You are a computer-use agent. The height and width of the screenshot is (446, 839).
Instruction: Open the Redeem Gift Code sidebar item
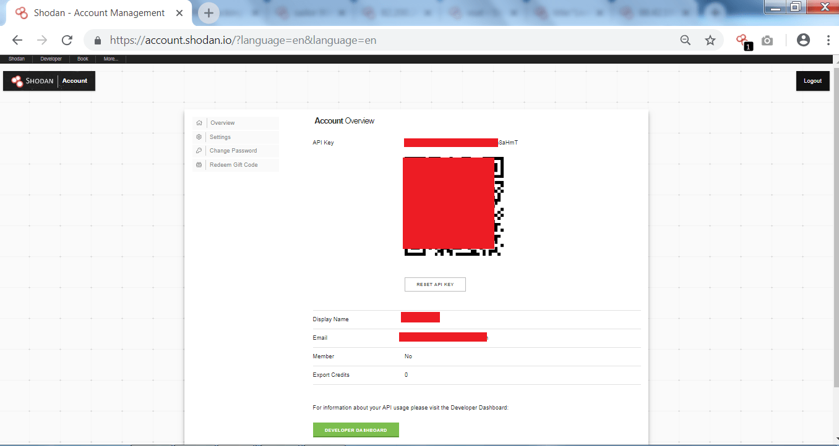236,165
